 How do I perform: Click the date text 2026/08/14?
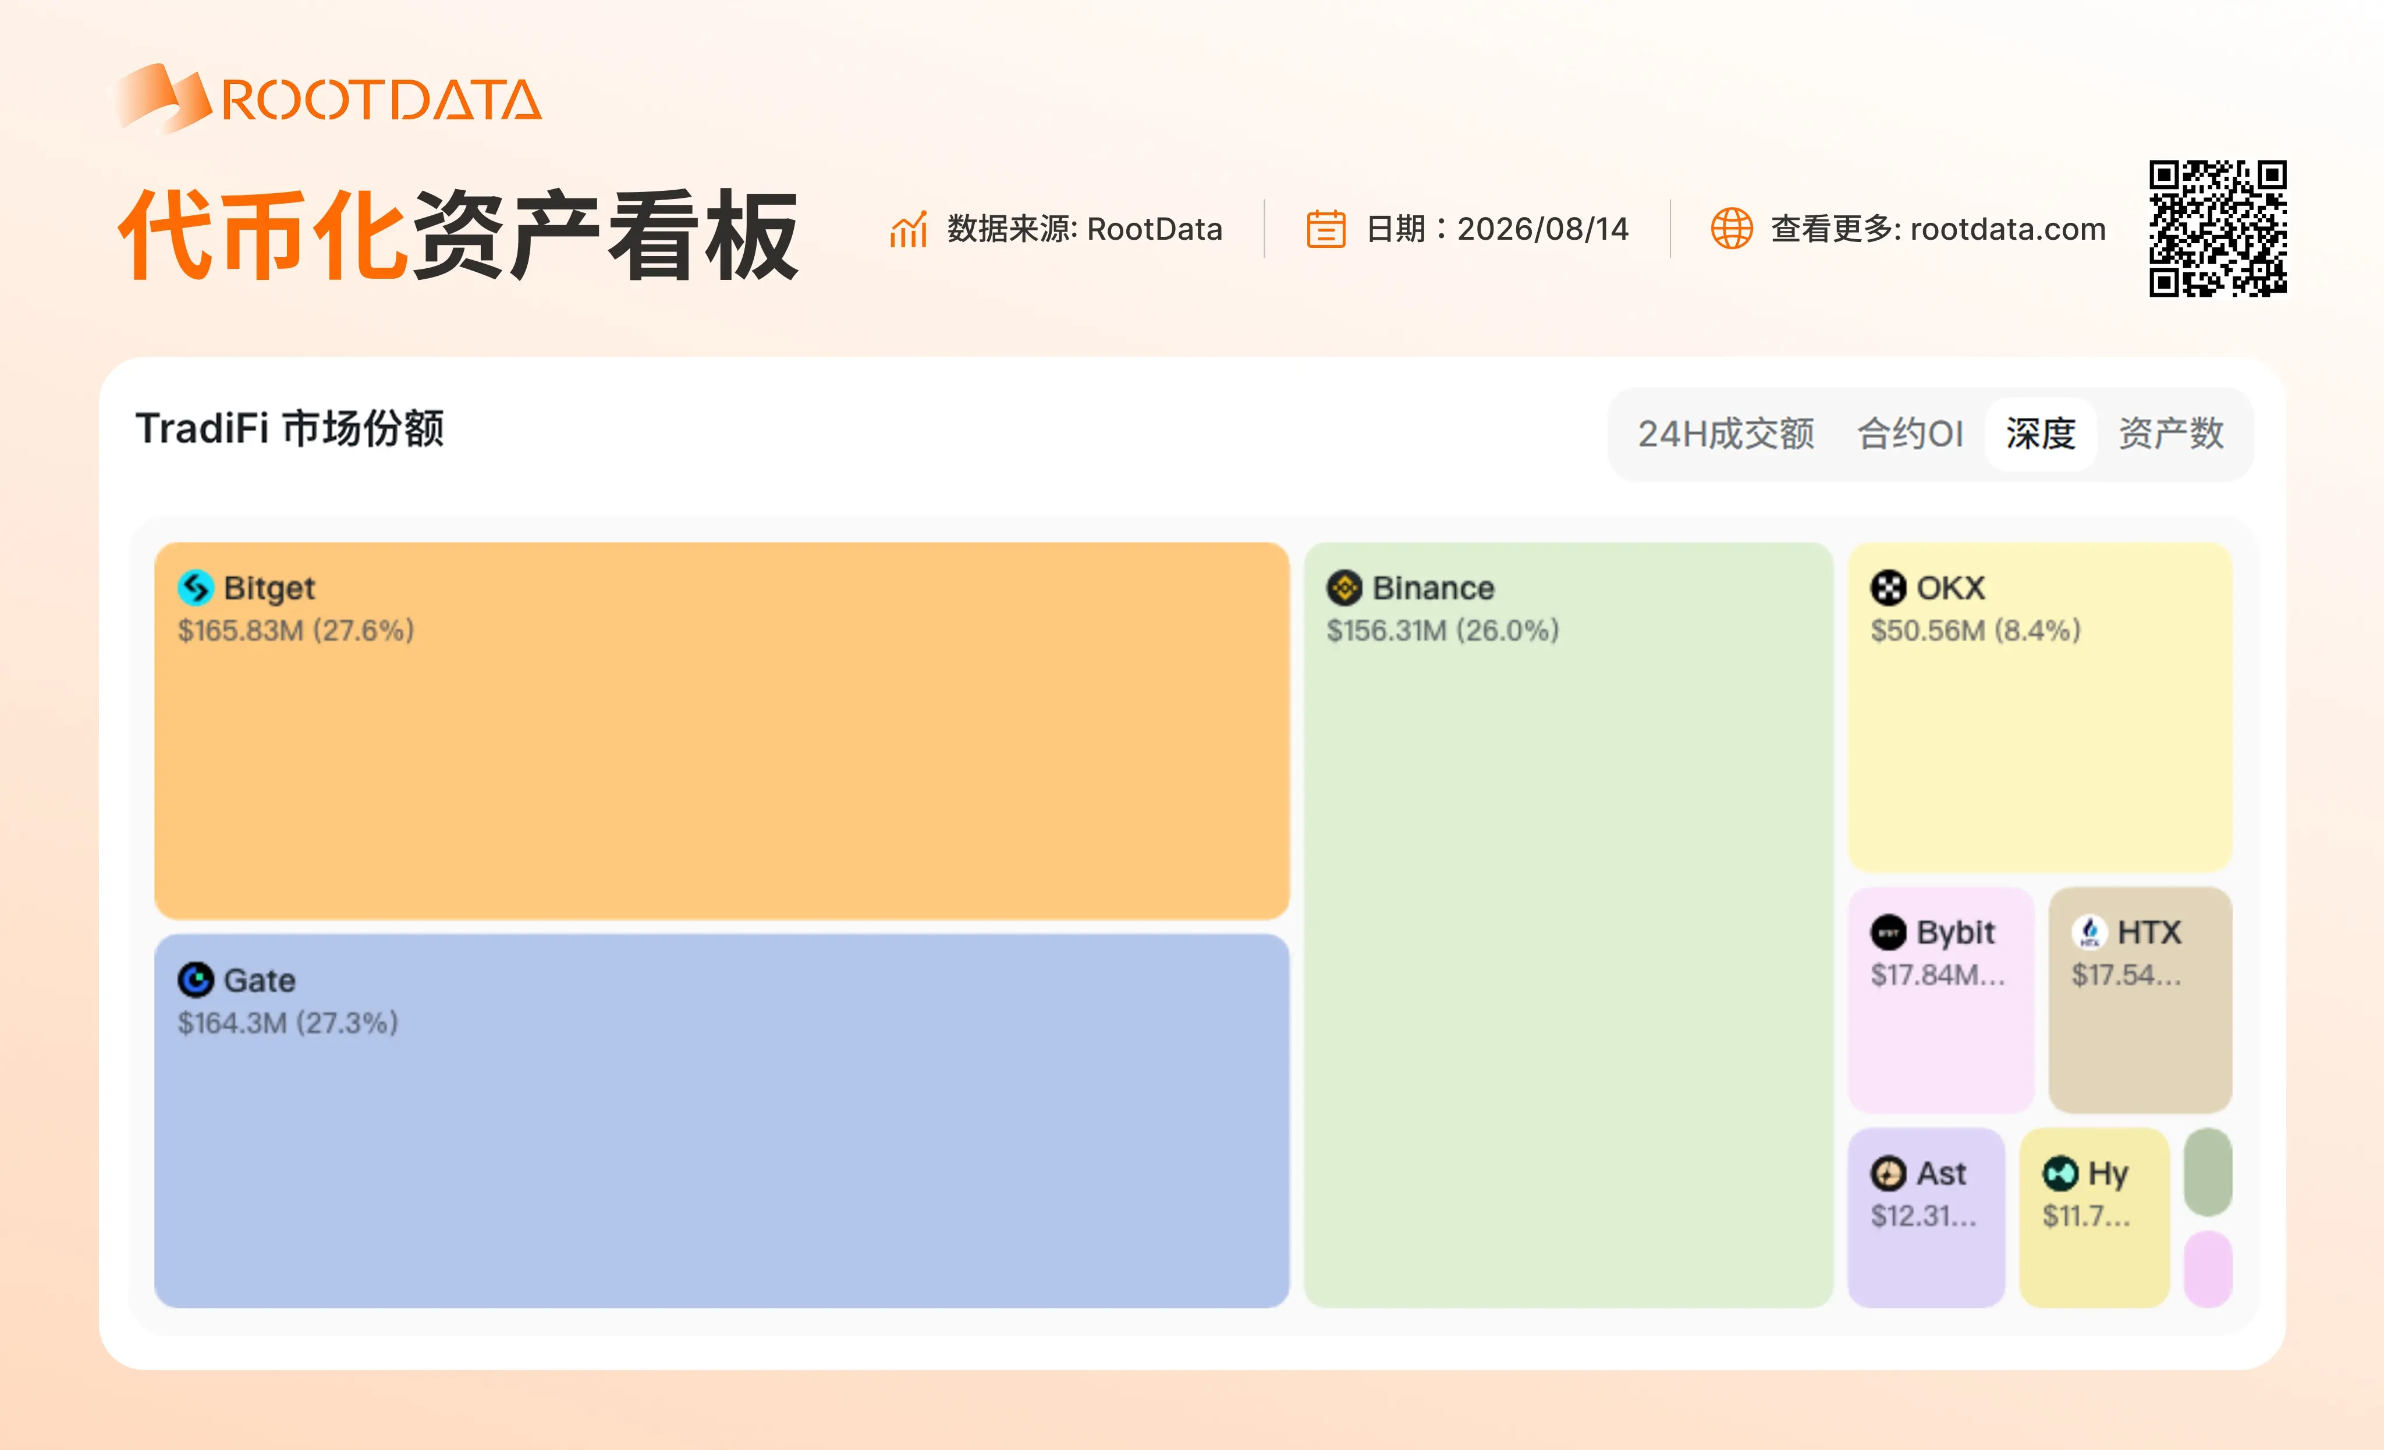(1543, 229)
